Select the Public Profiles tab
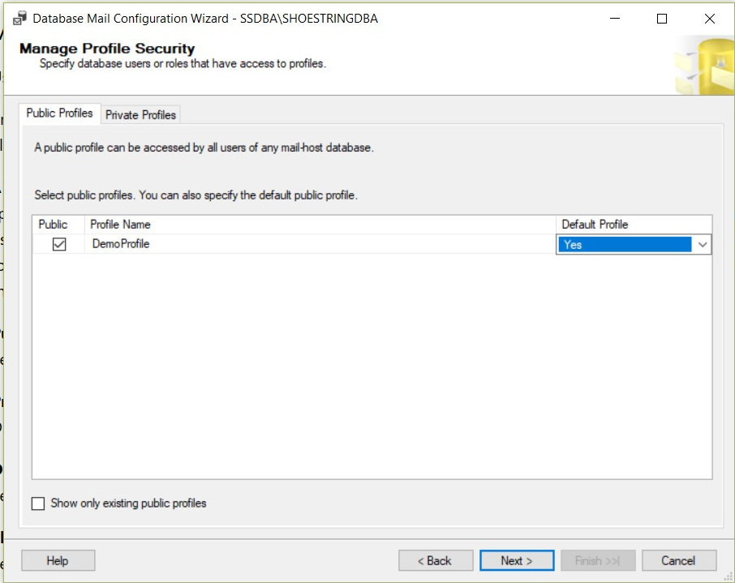Image resolution: width=735 pixels, height=583 pixels. coord(59,113)
